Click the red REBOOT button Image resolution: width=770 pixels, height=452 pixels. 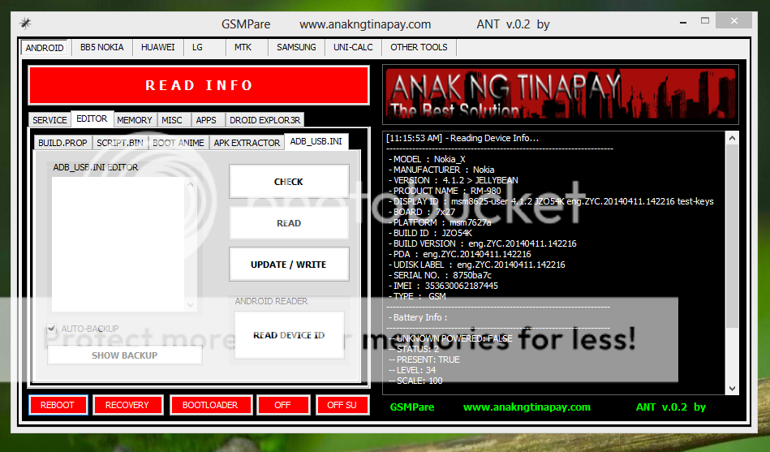coord(57,405)
